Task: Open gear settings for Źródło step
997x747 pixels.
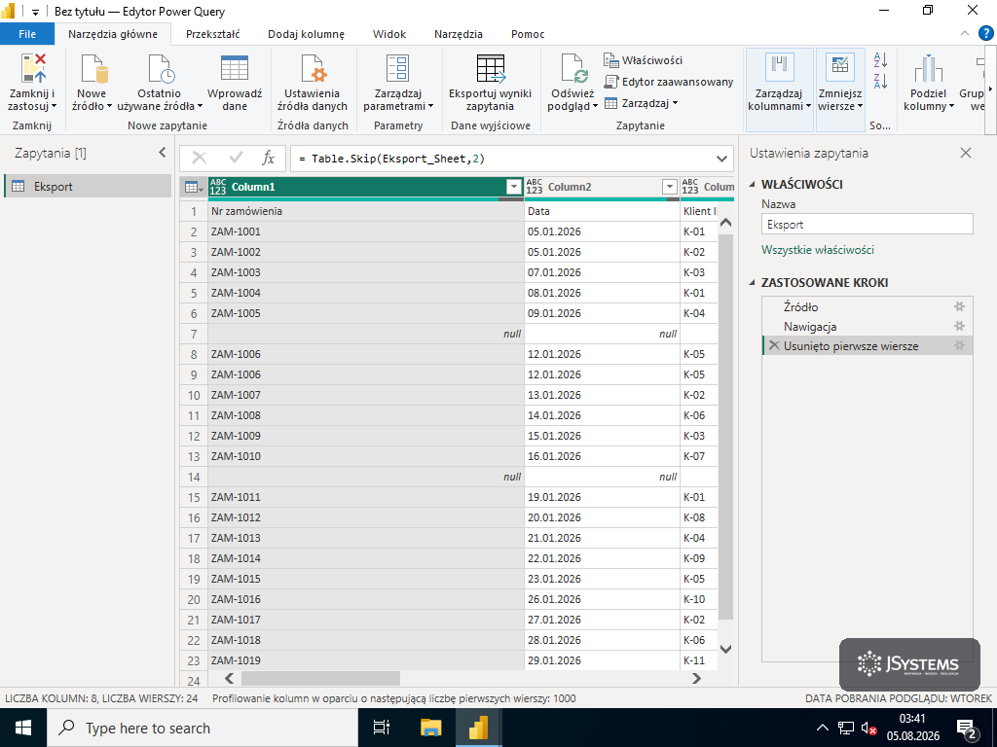Action: coord(959,306)
